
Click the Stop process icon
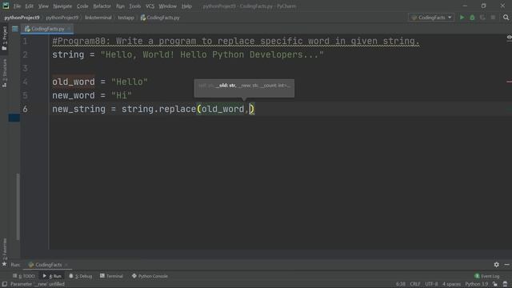[493, 18]
